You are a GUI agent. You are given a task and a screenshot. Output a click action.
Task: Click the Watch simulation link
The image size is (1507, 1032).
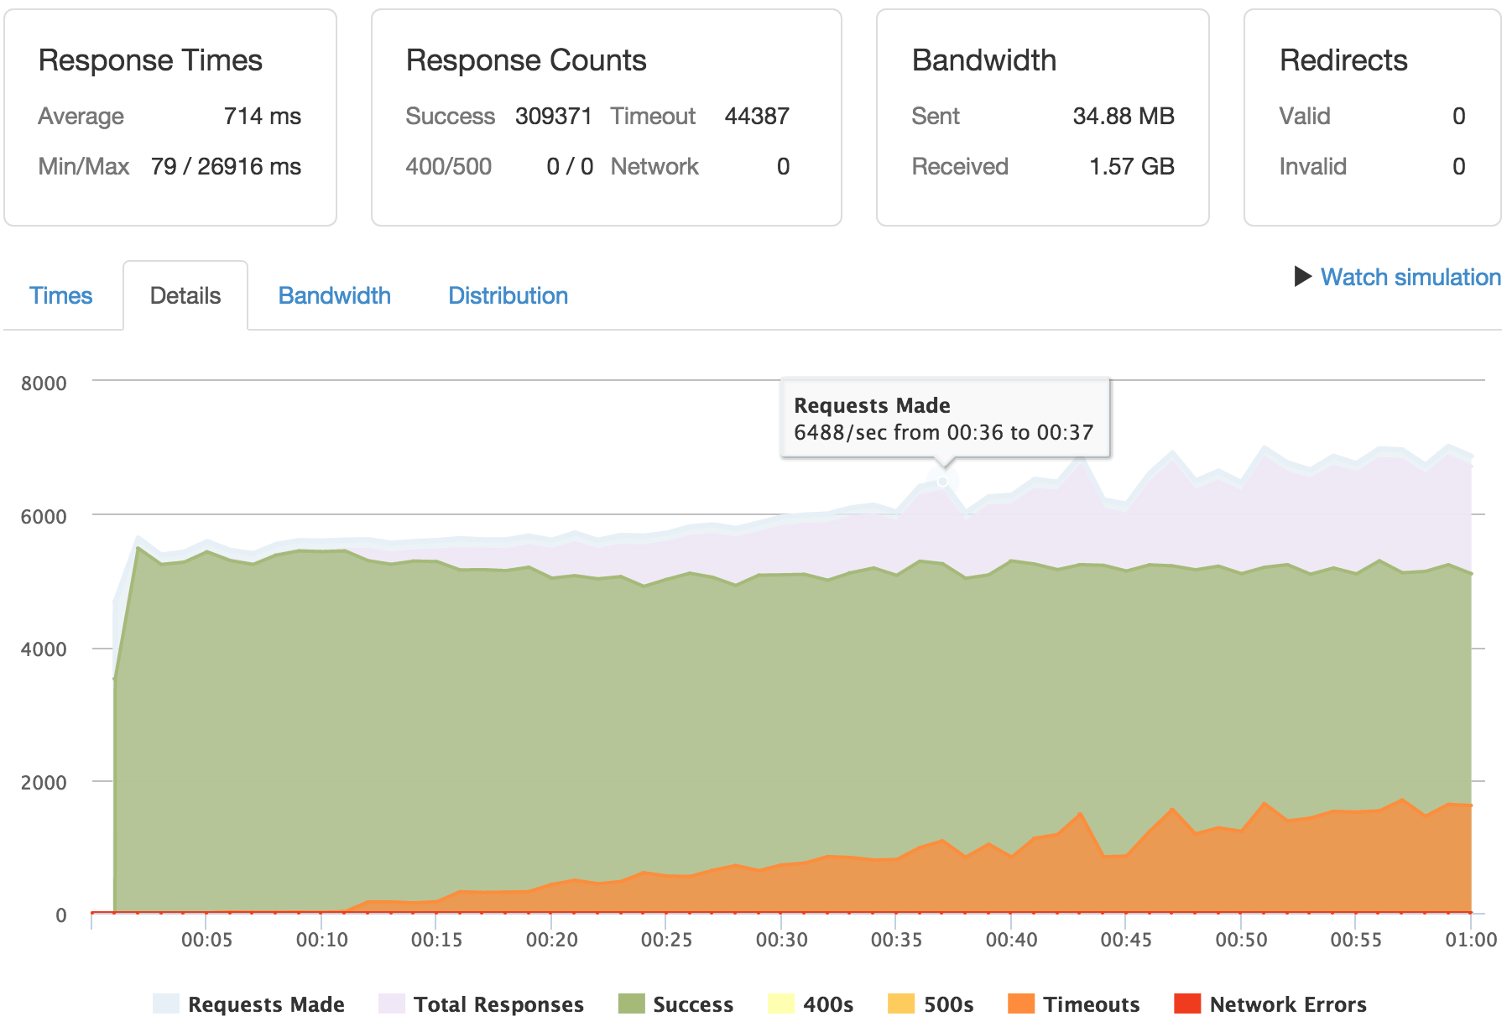click(x=1410, y=277)
